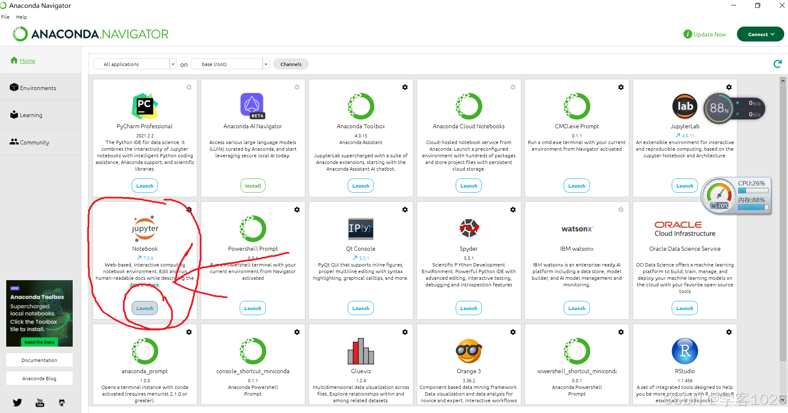
Task: Click the Spyder app icon
Action: [469, 228]
